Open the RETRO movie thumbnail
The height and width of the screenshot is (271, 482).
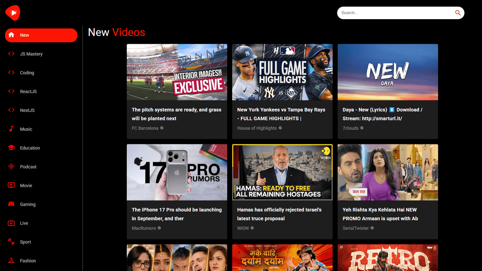tap(388, 258)
